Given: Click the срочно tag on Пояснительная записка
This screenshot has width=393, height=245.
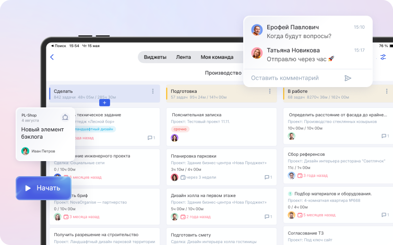Looking at the screenshot, I should coord(180,129).
